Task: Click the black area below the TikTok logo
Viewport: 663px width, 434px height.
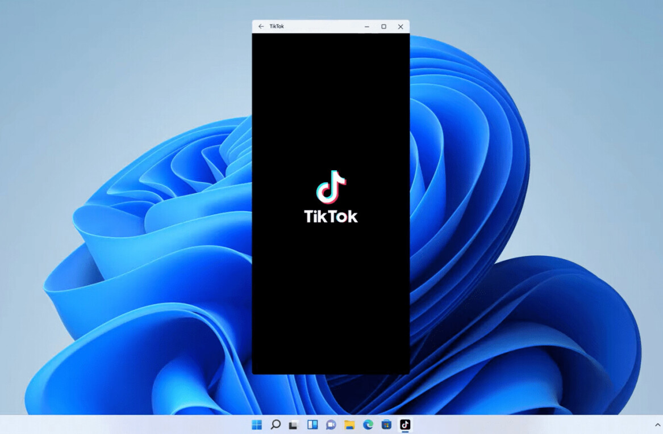Action: point(331,301)
